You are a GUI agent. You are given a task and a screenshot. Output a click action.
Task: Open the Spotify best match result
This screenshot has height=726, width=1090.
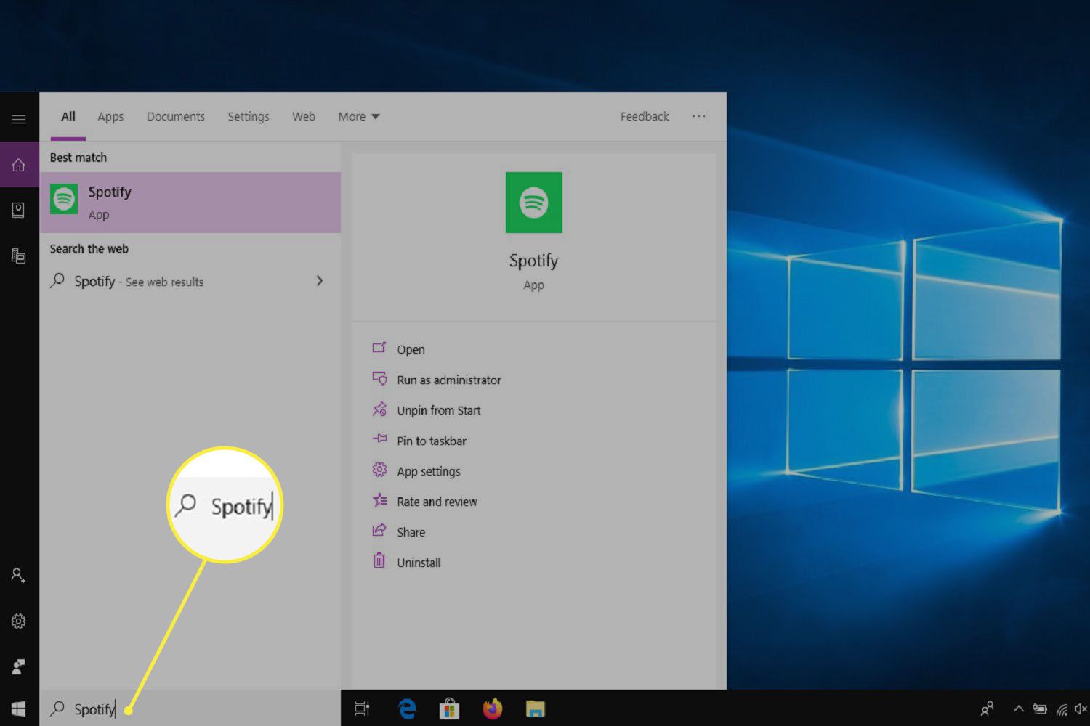tap(190, 203)
